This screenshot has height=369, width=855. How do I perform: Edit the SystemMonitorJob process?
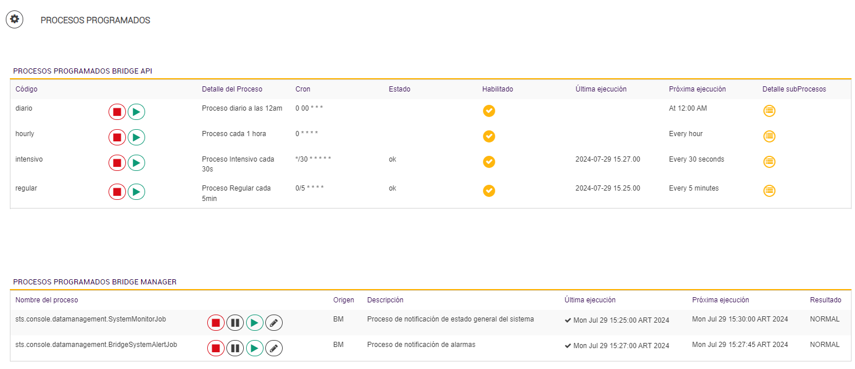[x=274, y=323]
